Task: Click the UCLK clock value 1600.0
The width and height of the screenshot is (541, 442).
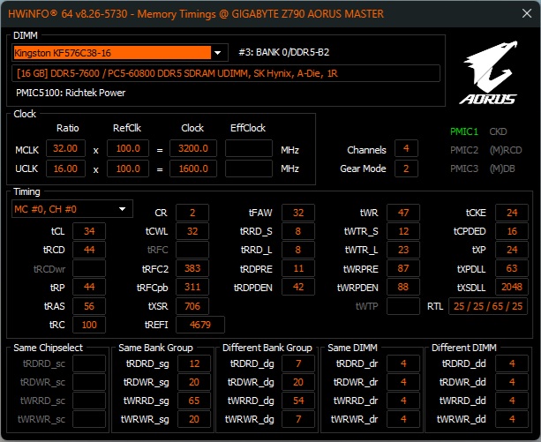Action: point(193,169)
